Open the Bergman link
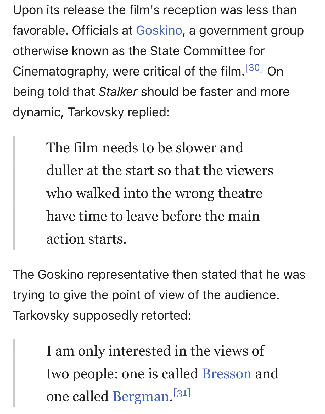The image size is (325, 414). [x=141, y=396]
